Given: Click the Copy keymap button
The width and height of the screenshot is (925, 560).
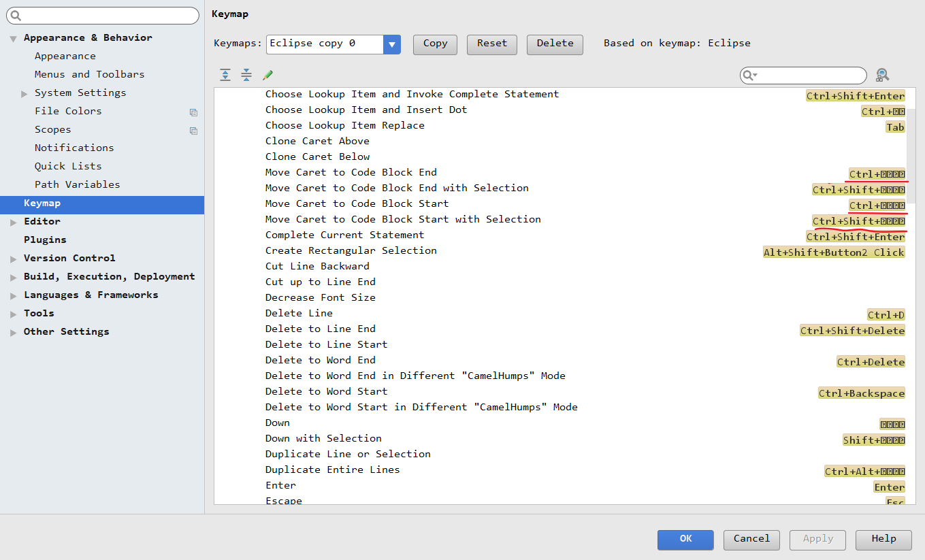Looking at the screenshot, I should click(435, 44).
